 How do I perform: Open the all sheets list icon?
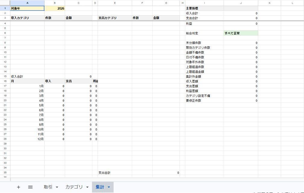tap(30, 187)
